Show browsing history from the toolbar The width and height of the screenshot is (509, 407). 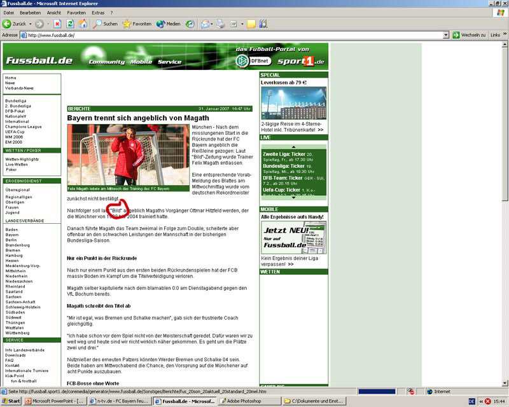click(x=190, y=24)
